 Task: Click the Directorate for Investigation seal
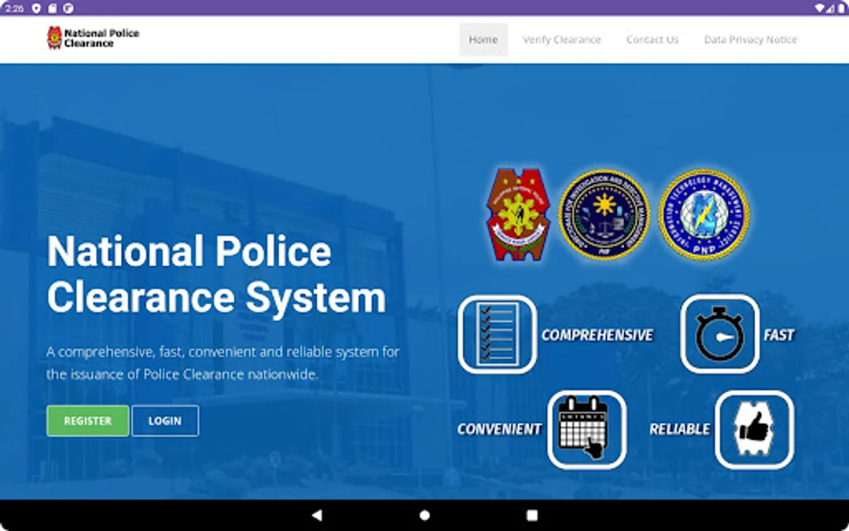pos(604,215)
